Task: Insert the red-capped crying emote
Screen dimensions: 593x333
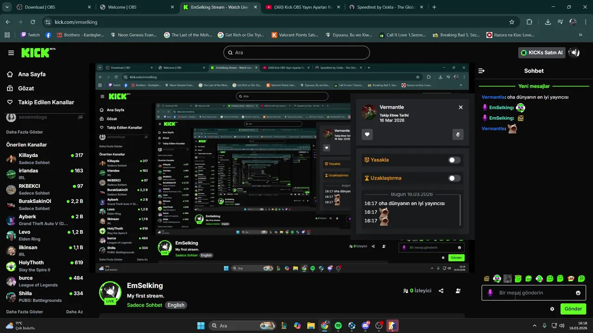Action: tap(571, 278)
